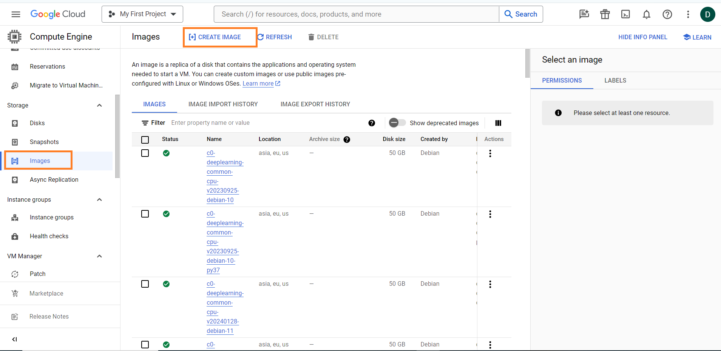Click the Compute Engine chip icon

pos(14,37)
